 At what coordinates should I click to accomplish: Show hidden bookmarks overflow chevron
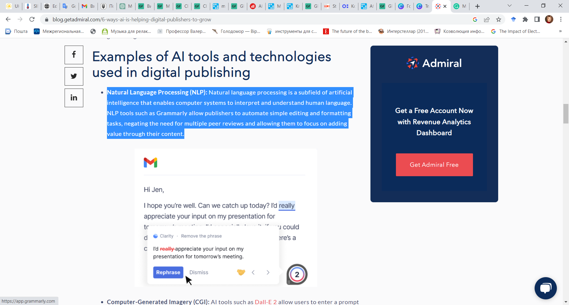click(560, 31)
